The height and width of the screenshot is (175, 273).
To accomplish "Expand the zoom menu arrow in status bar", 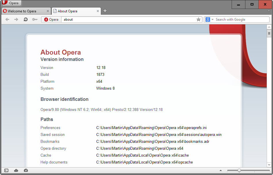I will 221,170.
